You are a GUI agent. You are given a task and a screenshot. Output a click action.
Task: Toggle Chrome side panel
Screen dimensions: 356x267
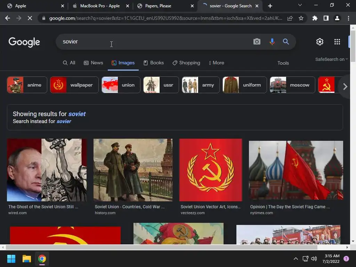[x=326, y=18]
